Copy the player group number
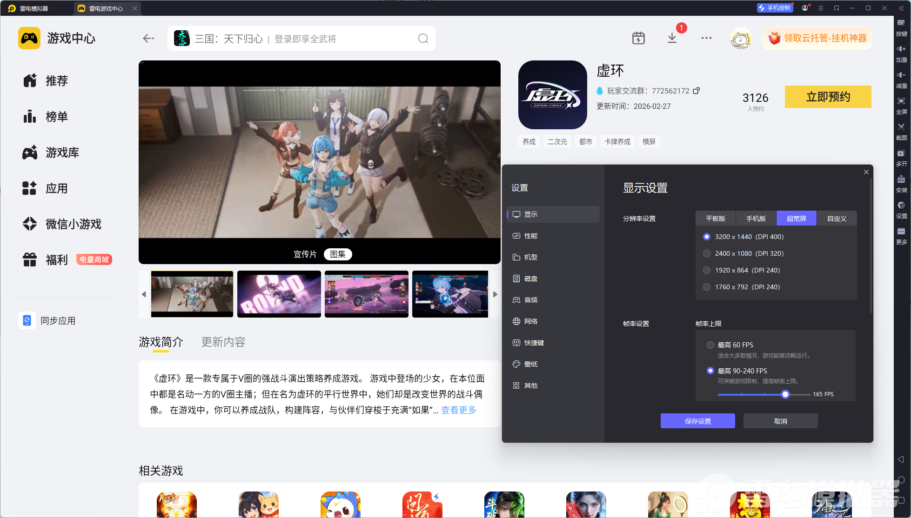 tap(696, 91)
